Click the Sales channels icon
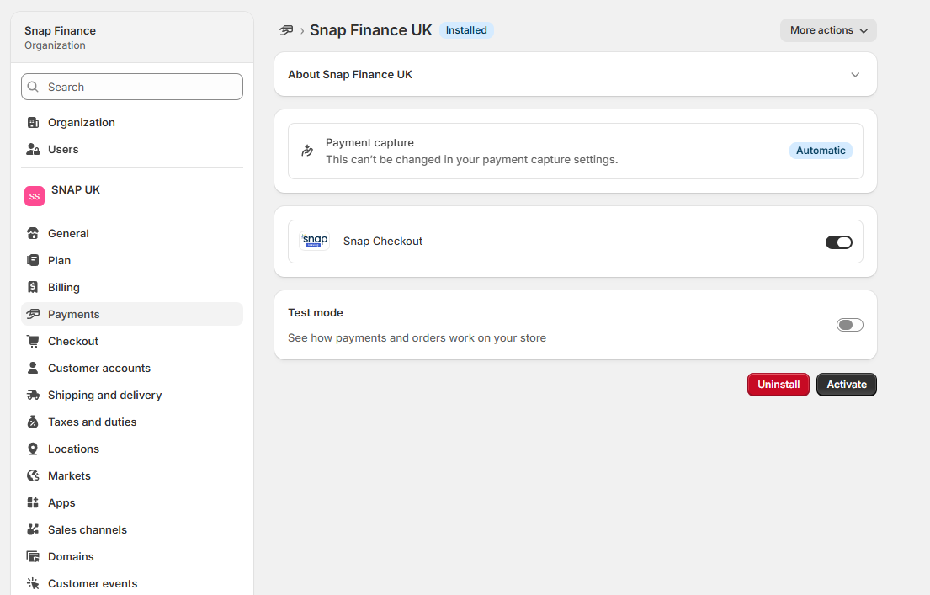This screenshot has width=930, height=595. [33, 529]
